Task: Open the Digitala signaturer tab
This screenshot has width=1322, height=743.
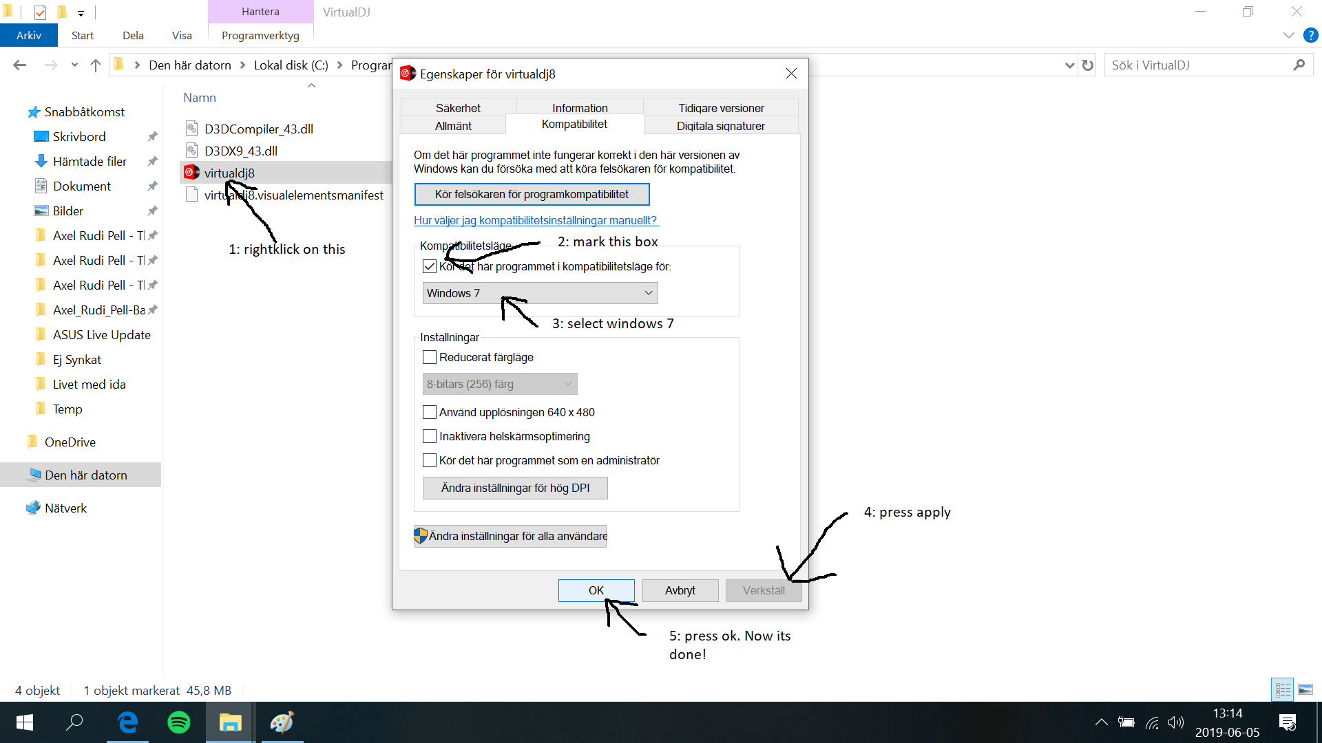Action: tap(721, 125)
